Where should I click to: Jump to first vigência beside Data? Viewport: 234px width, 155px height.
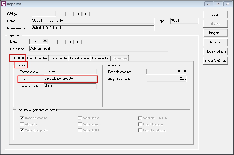(x=54, y=42)
